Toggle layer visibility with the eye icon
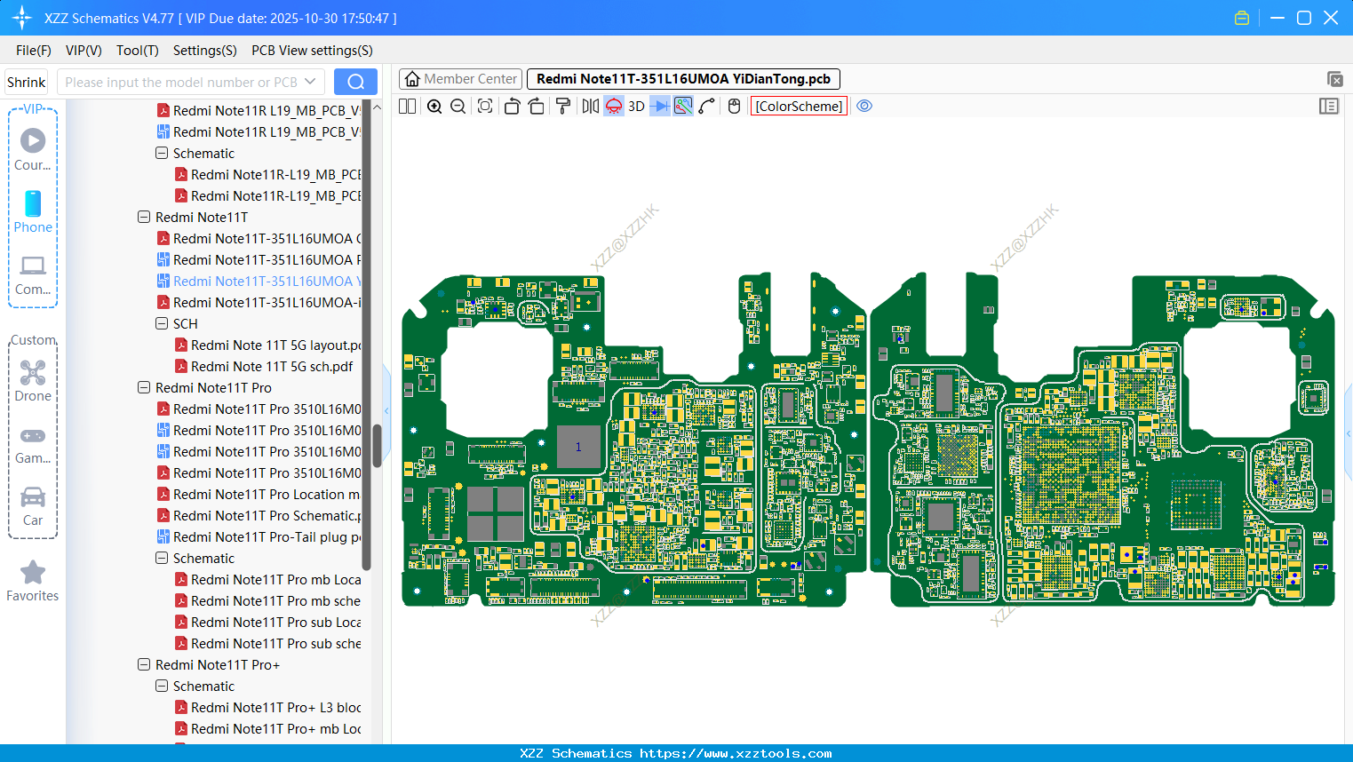The image size is (1353, 762). 864,106
